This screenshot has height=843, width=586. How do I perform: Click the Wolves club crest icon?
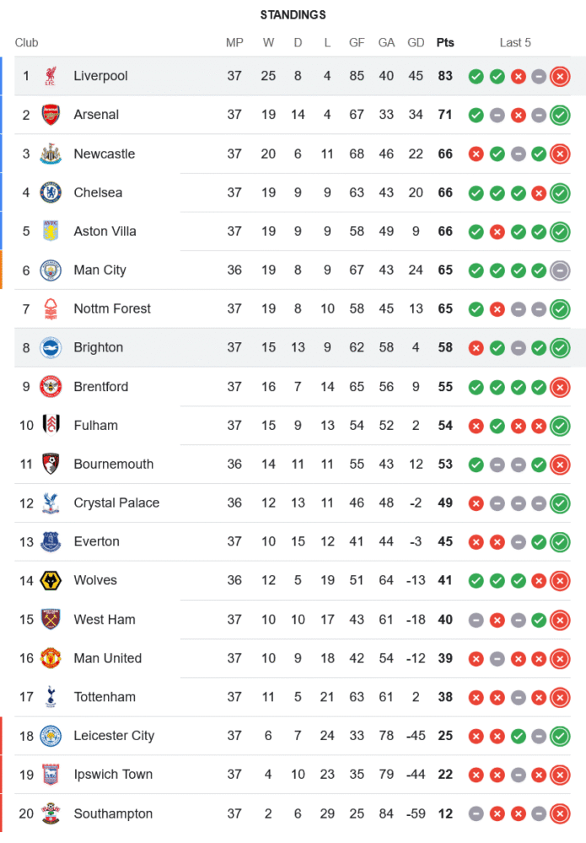pyautogui.click(x=51, y=580)
